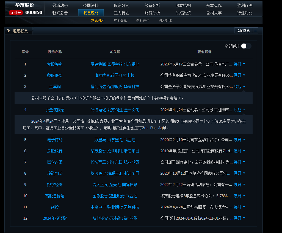
Task: Switch to the 其他概念 sub-tab
Action: 120,21
